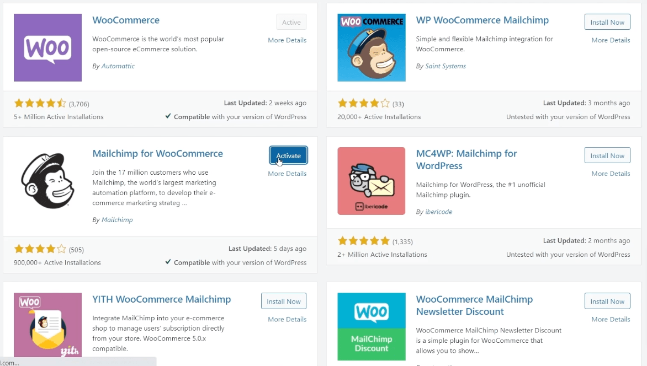Open More Details for WooCommerce
Screen dimensions: 647x366
[287, 40]
